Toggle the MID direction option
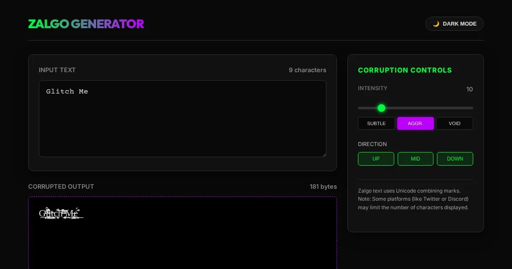 416,159
